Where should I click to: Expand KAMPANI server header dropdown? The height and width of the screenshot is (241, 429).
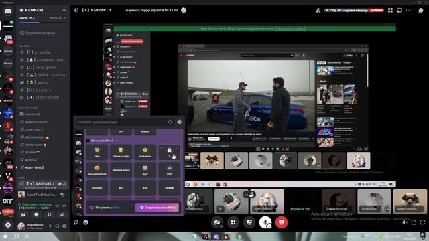tap(64, 11)
